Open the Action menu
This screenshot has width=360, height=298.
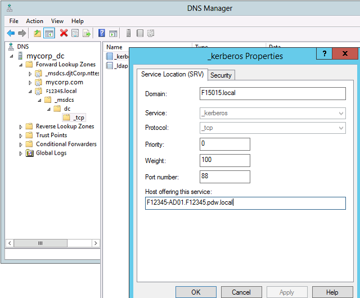(35, 21)
